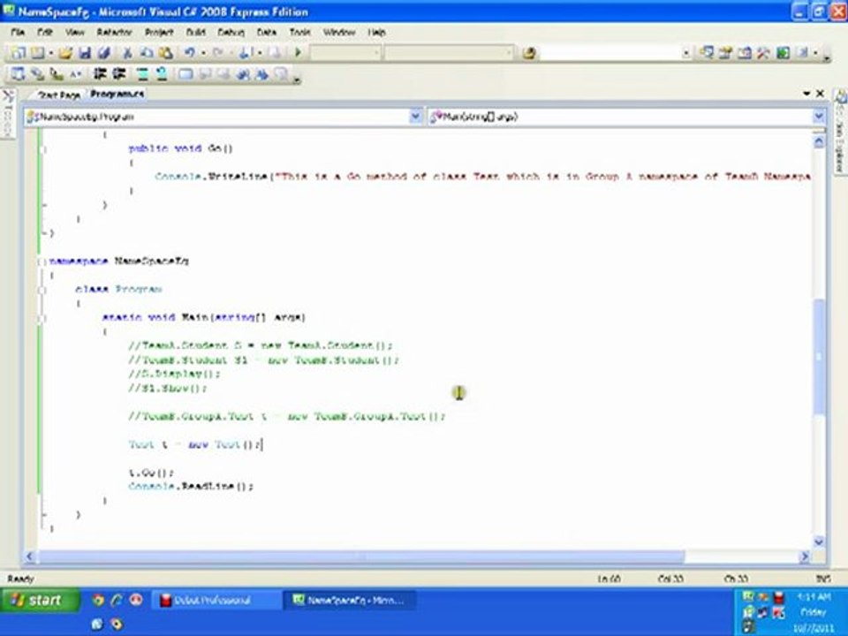Click the 'Console.ReadLine();' code line
This screenshot has width=848, height=636.
(191, 487)
